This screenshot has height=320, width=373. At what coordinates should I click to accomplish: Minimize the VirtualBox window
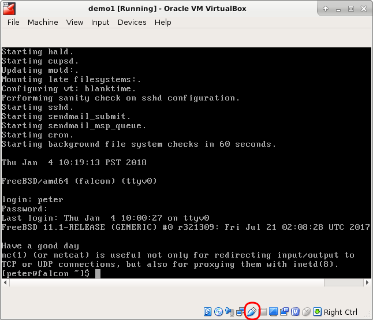point(338,9)
